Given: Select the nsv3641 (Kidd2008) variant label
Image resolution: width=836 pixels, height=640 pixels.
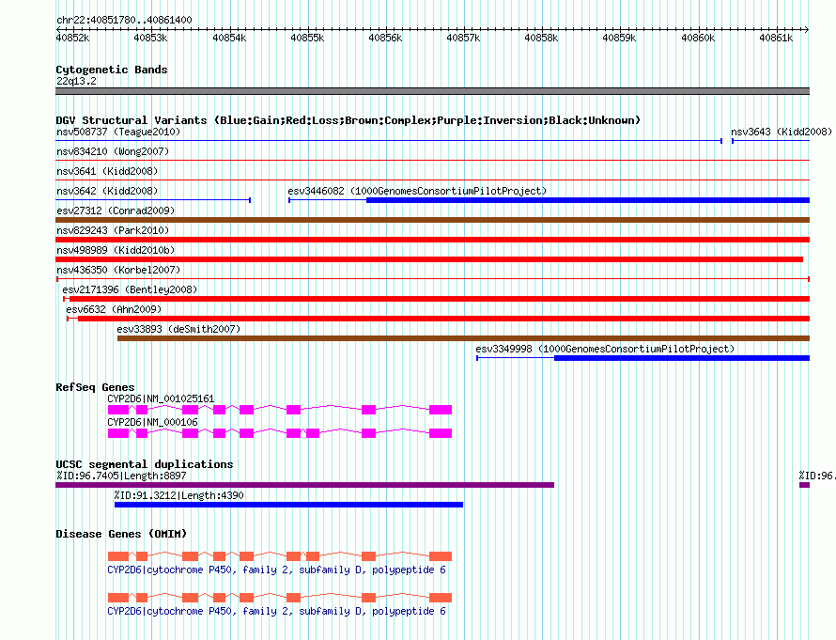Looking at the screenshot, I should [x=107, y=171].
